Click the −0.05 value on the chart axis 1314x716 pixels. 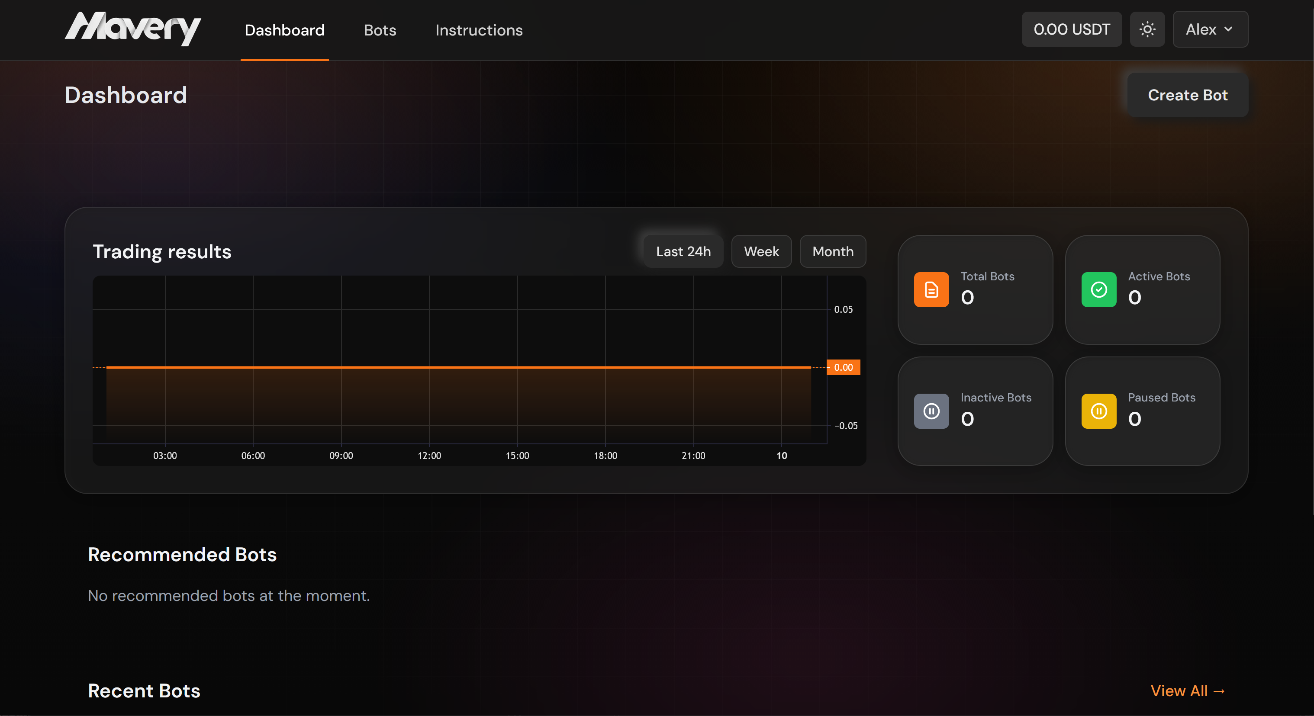(846, 426)
